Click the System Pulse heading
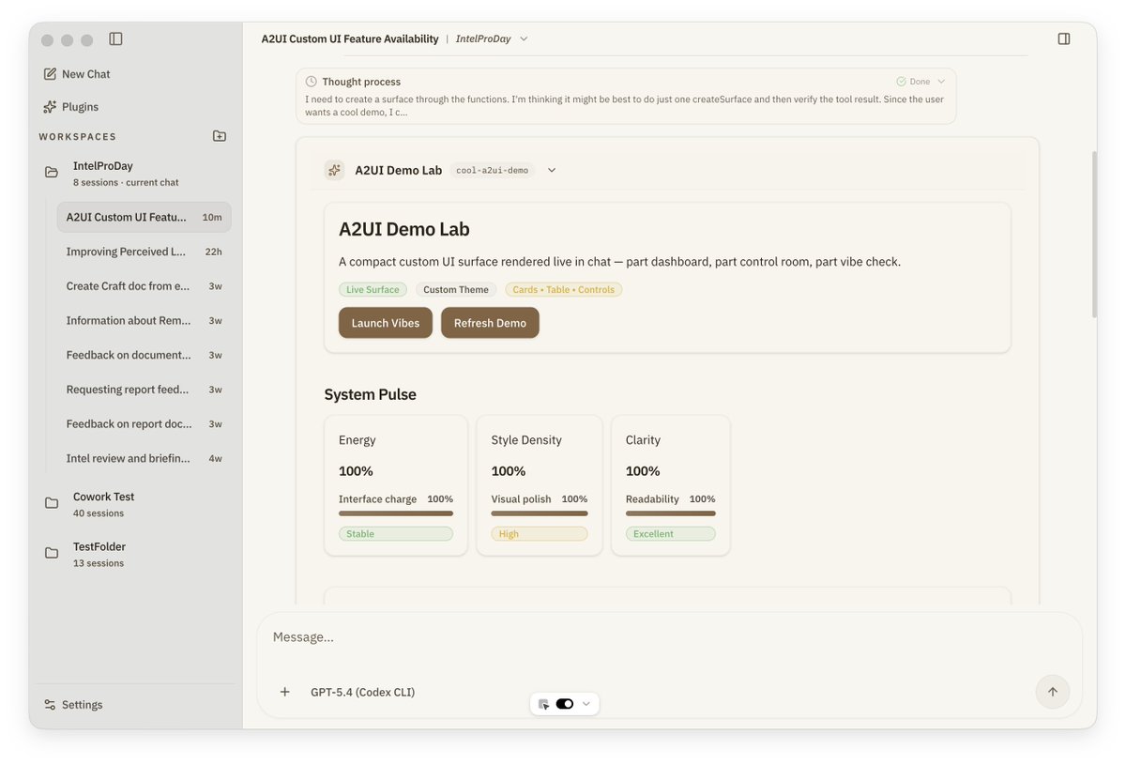This screenshot has height=765, width=1126. pos(371,394)
